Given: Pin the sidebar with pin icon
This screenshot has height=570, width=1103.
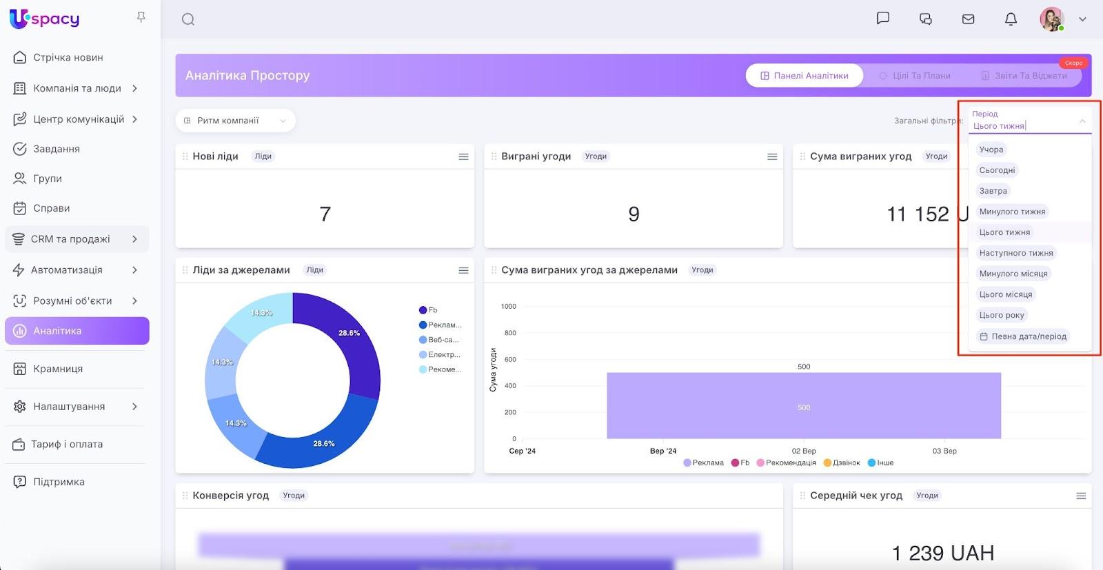Looking at the screenshot, I should [x=141, y=17].
